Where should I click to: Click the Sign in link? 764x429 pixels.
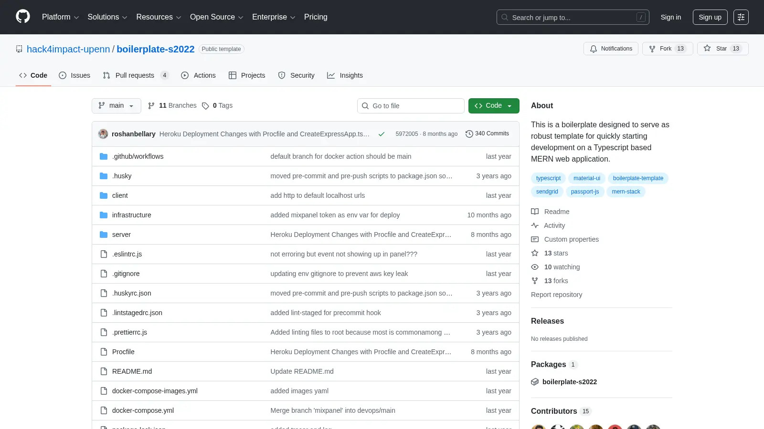(671, 17)
